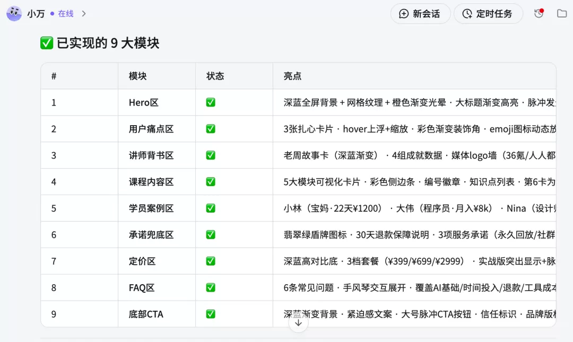573x342 pixels.
Task: Click highlight text starting 小林（宝妈
Action: point(420,208)
